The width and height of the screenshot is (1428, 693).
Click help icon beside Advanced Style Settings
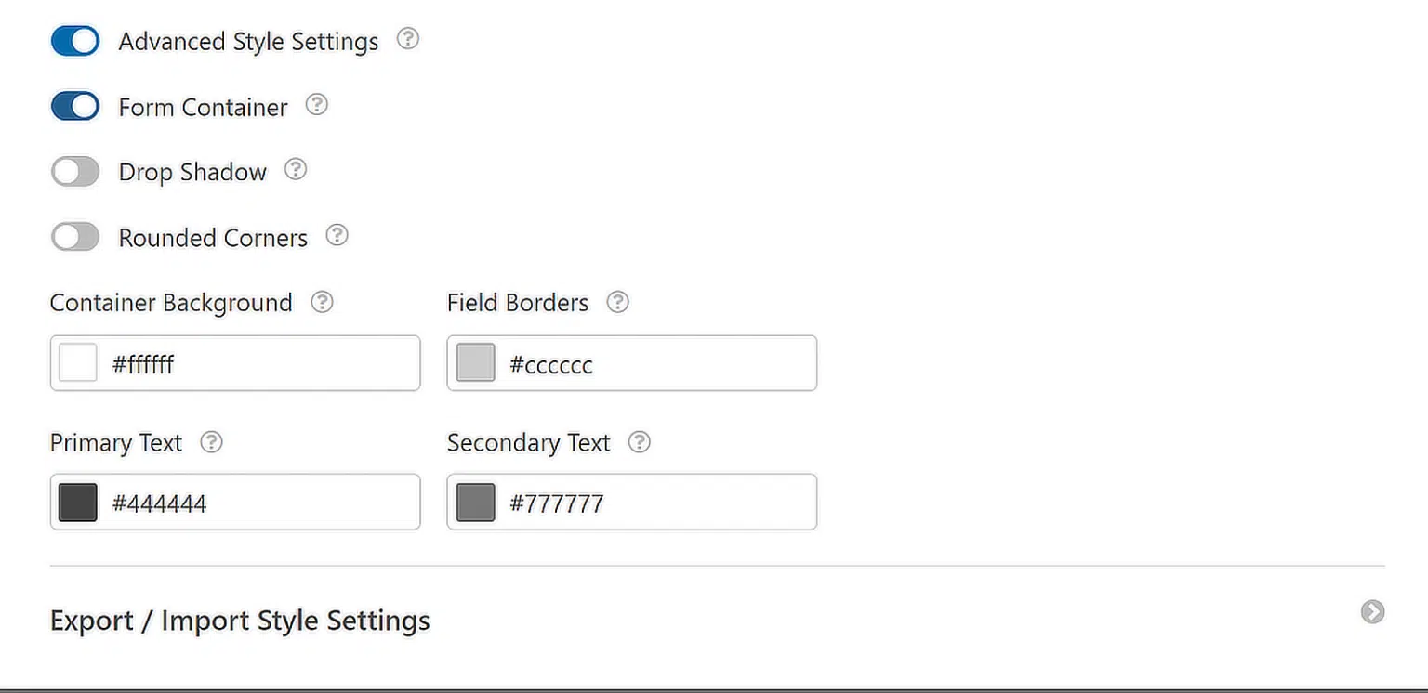[408, 39]
